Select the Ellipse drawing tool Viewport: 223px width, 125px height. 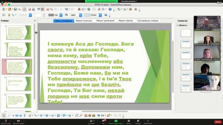click(21, 116)
